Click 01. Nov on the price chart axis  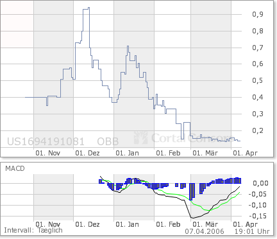pos(48,153)
